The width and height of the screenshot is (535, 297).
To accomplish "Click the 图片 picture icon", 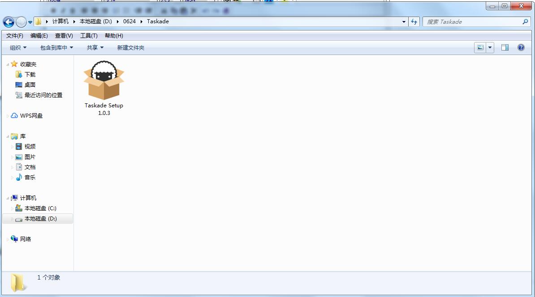I will pos(19,157).
